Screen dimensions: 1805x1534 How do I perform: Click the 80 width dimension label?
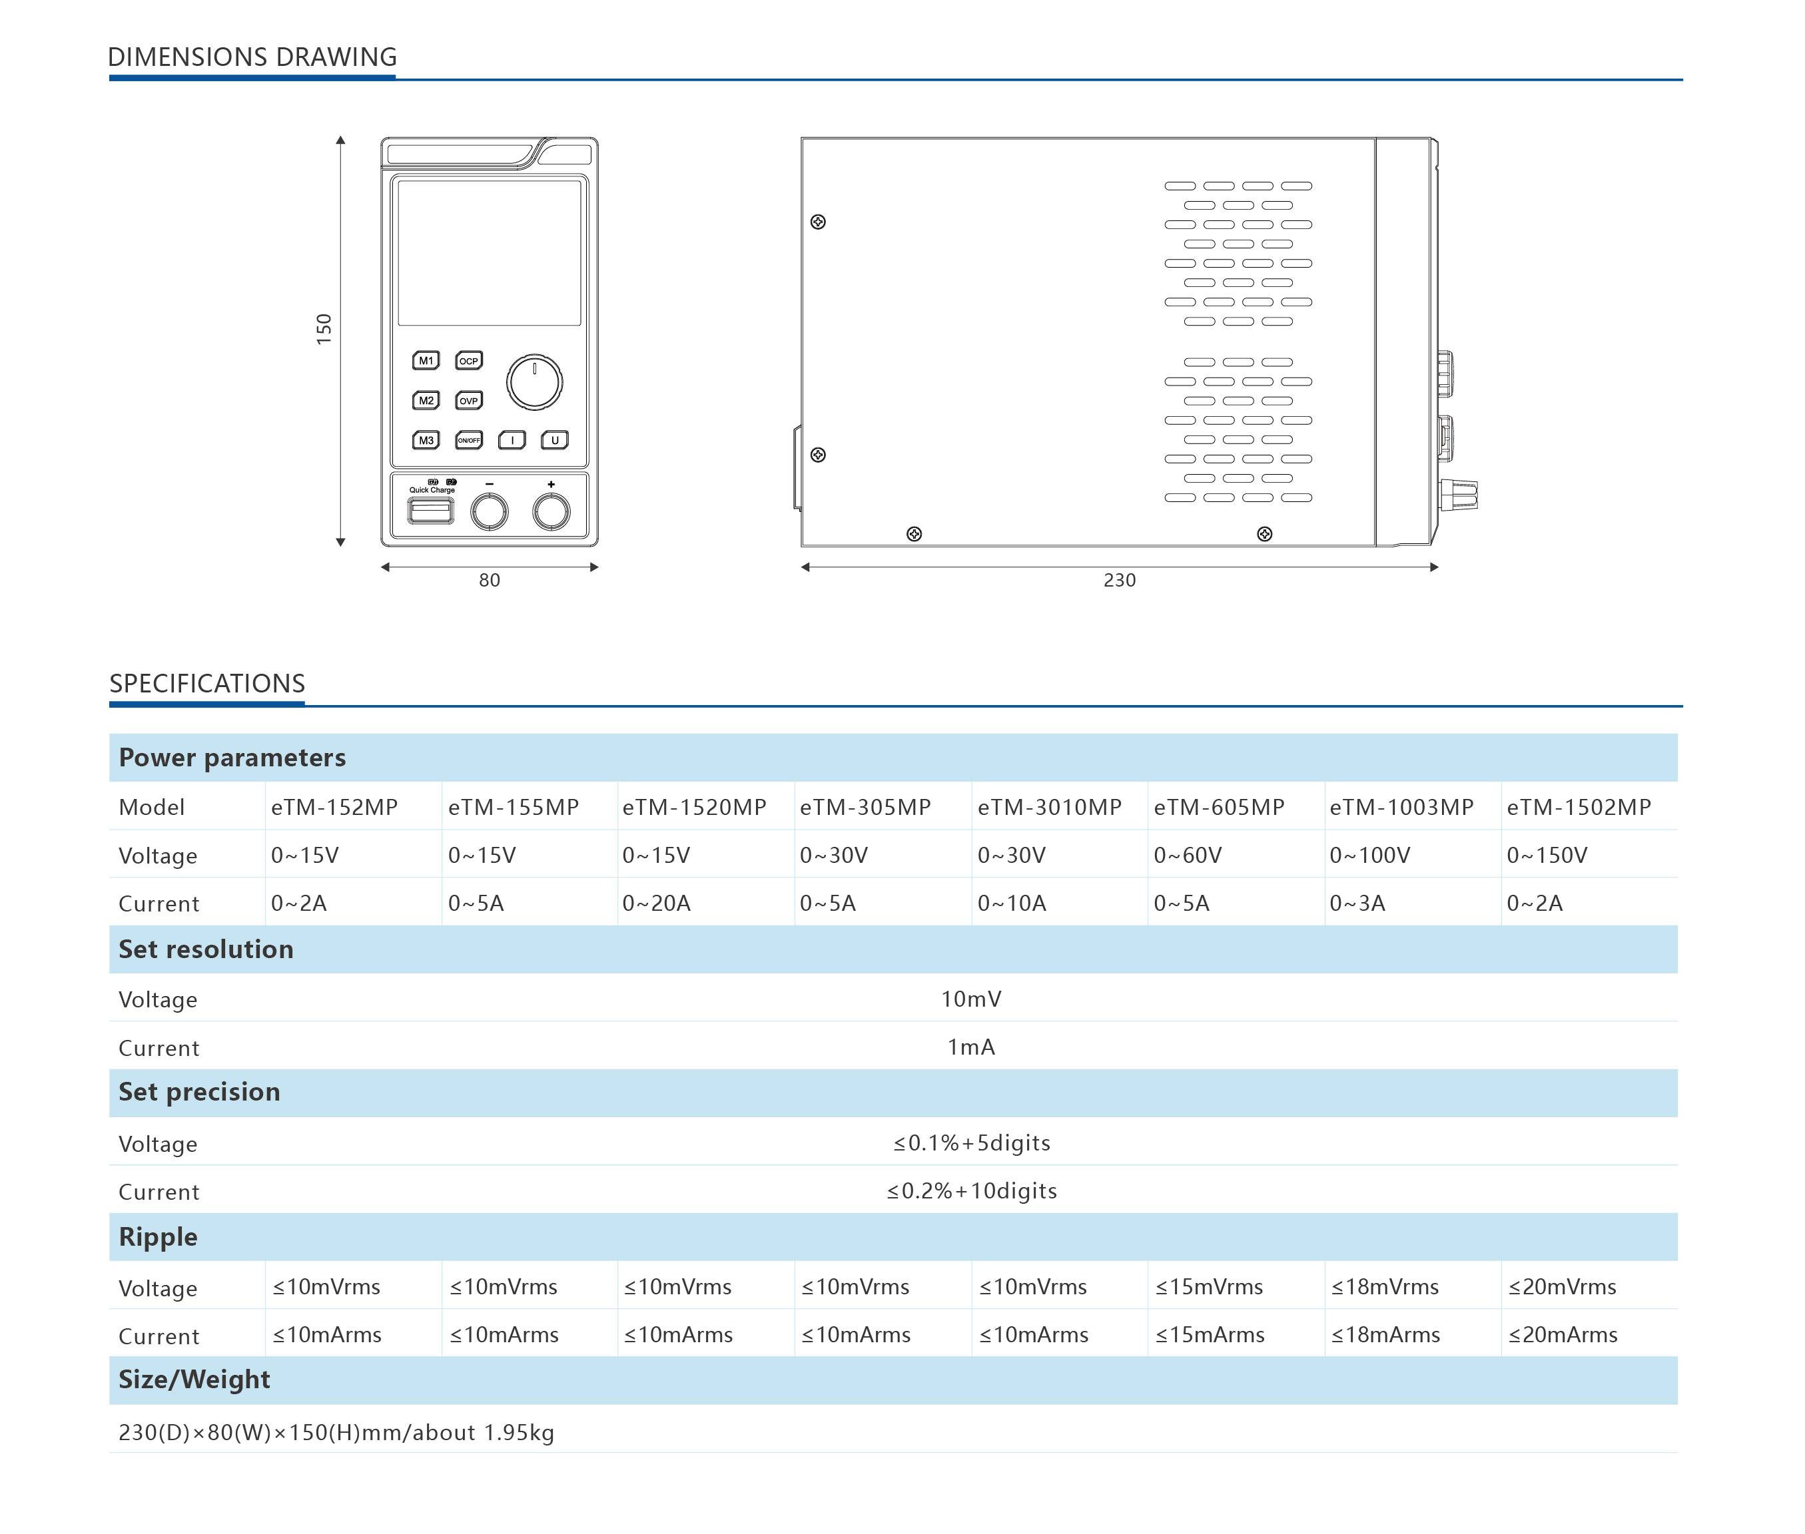490,580
